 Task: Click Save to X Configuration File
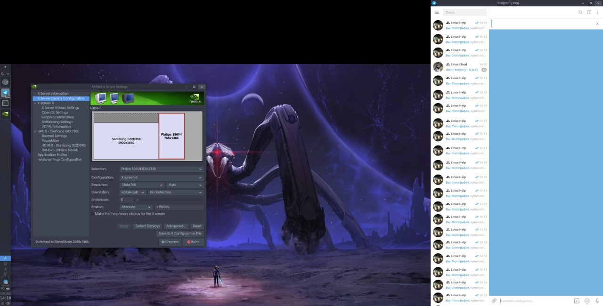(180, 234)
